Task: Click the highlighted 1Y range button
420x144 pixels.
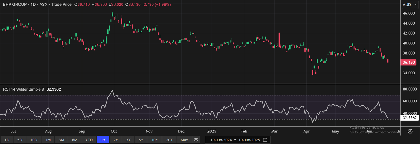Action: click(103, 140)
